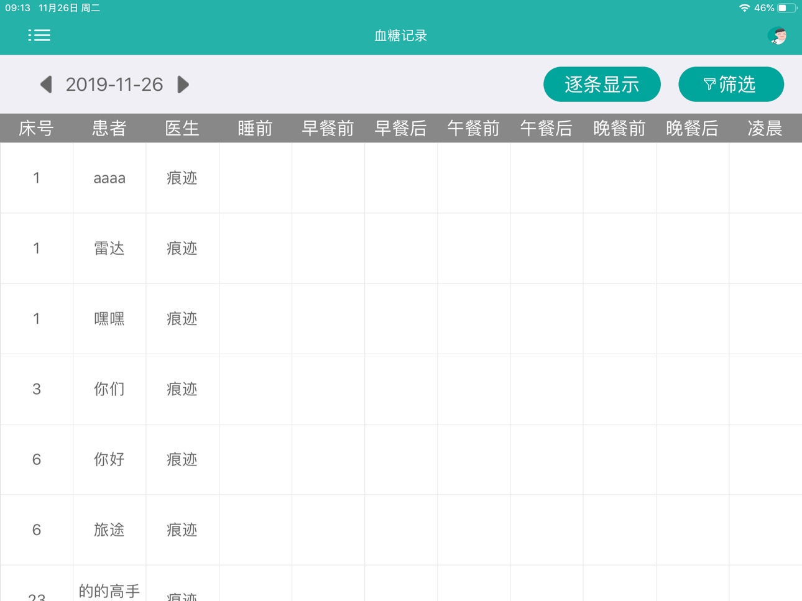Click the 医生 column header

click(182, 128)
